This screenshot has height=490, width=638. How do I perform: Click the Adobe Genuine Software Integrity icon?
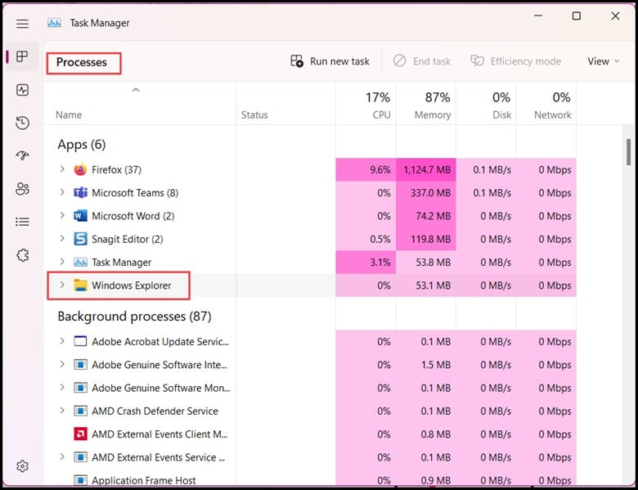coord(80,365)
